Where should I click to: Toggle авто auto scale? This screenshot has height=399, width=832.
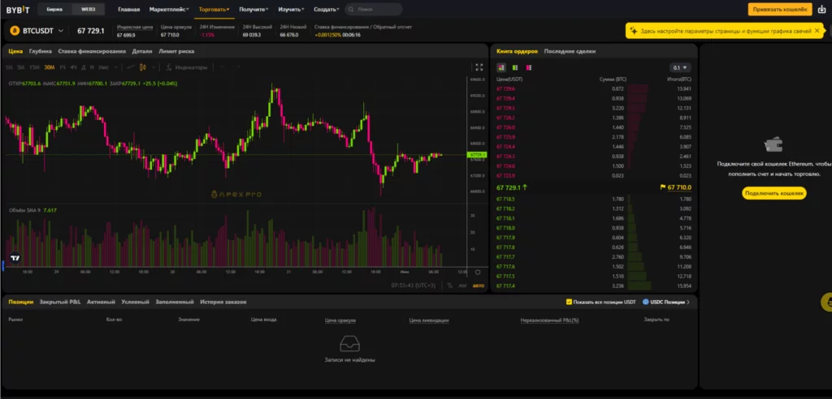coord(478,285)
